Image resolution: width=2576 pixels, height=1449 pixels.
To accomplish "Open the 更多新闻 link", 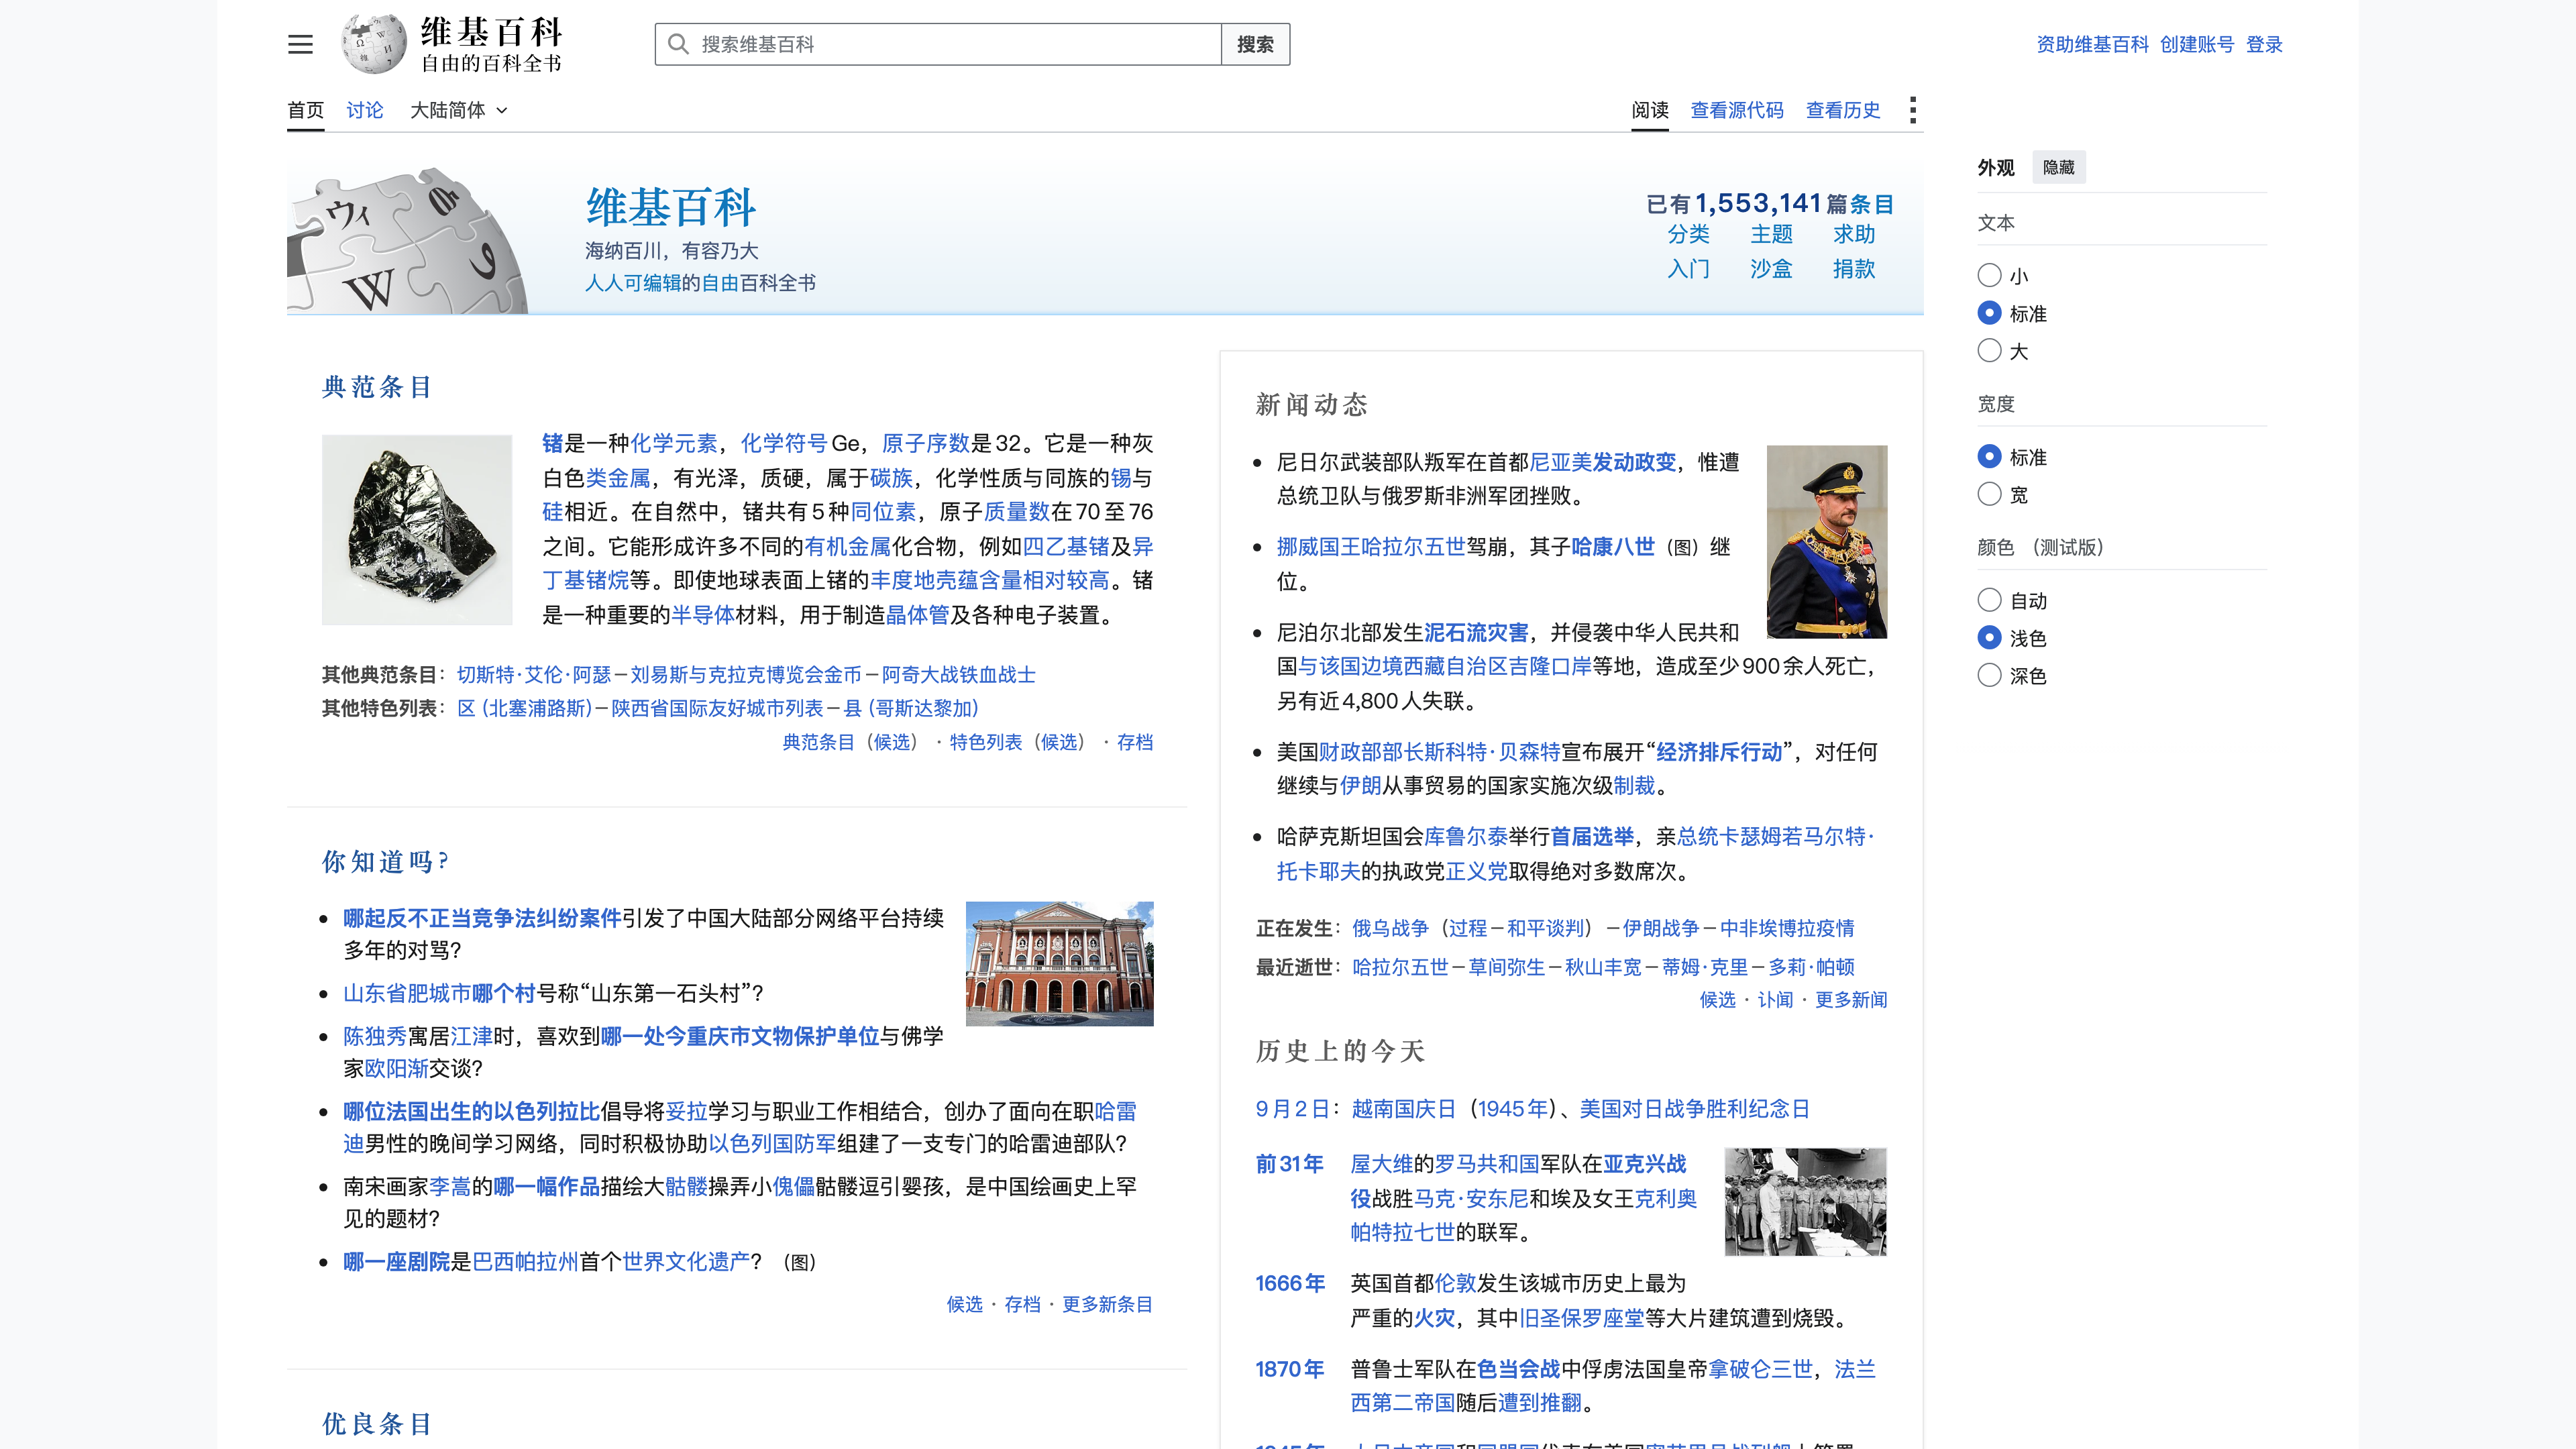I will 1851,1000.
